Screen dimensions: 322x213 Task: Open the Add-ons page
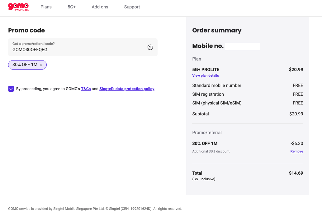[100, 7]
